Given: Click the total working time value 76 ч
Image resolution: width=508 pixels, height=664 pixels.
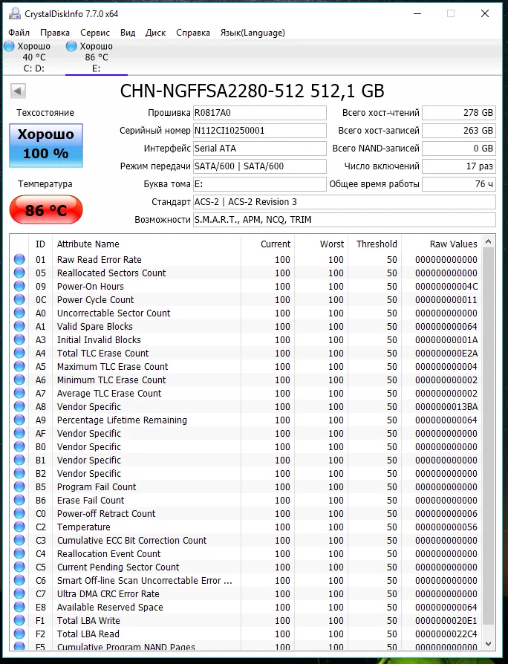Looking at the screenshot, I should pos(459,183).
